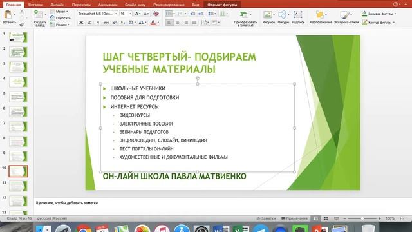Screen dimensions: 412x232
Task: Open the line spacing options
Action: pyautogui.click(x=211, y=14)
